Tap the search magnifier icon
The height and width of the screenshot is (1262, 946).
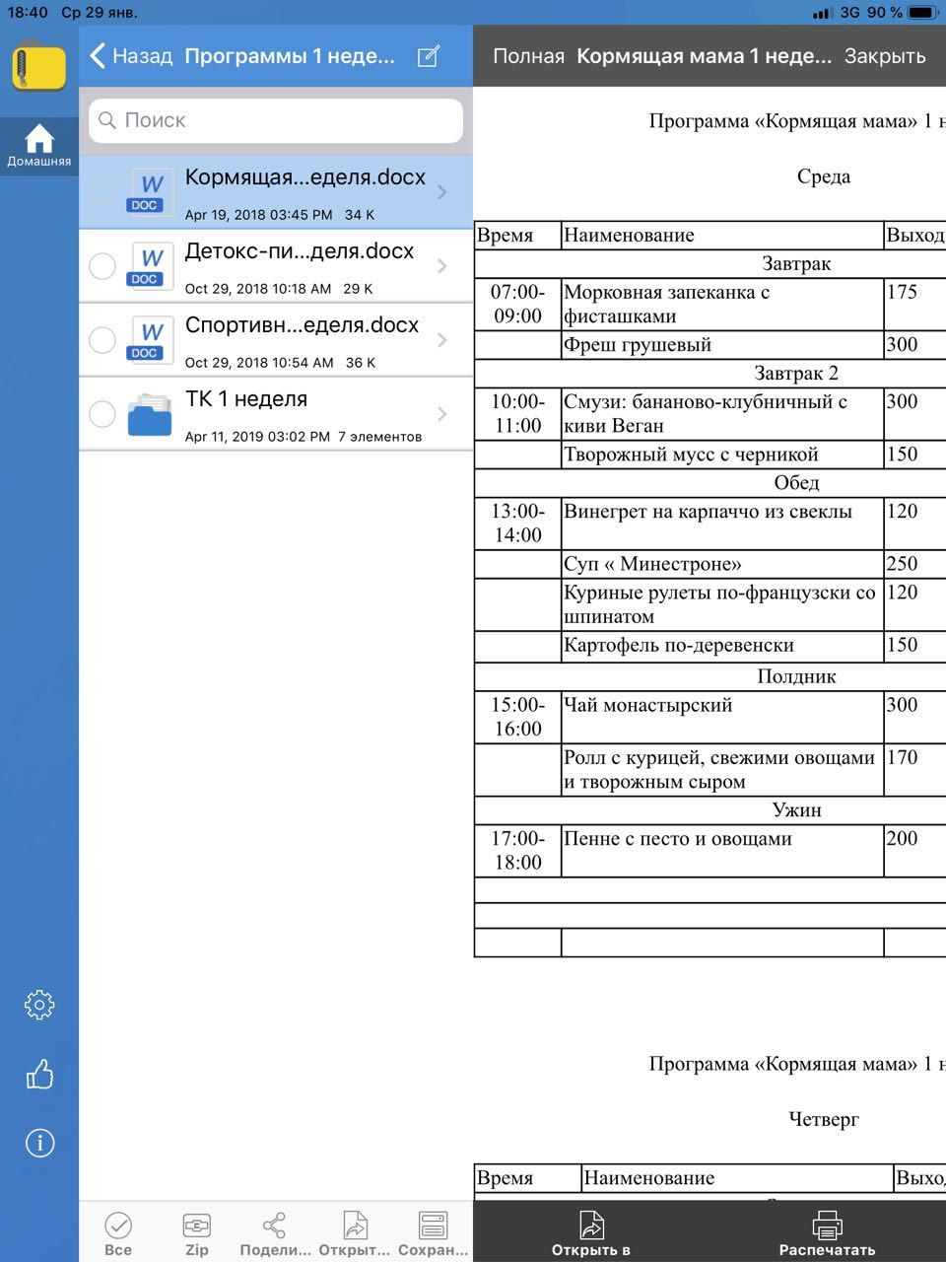[107, 120]
